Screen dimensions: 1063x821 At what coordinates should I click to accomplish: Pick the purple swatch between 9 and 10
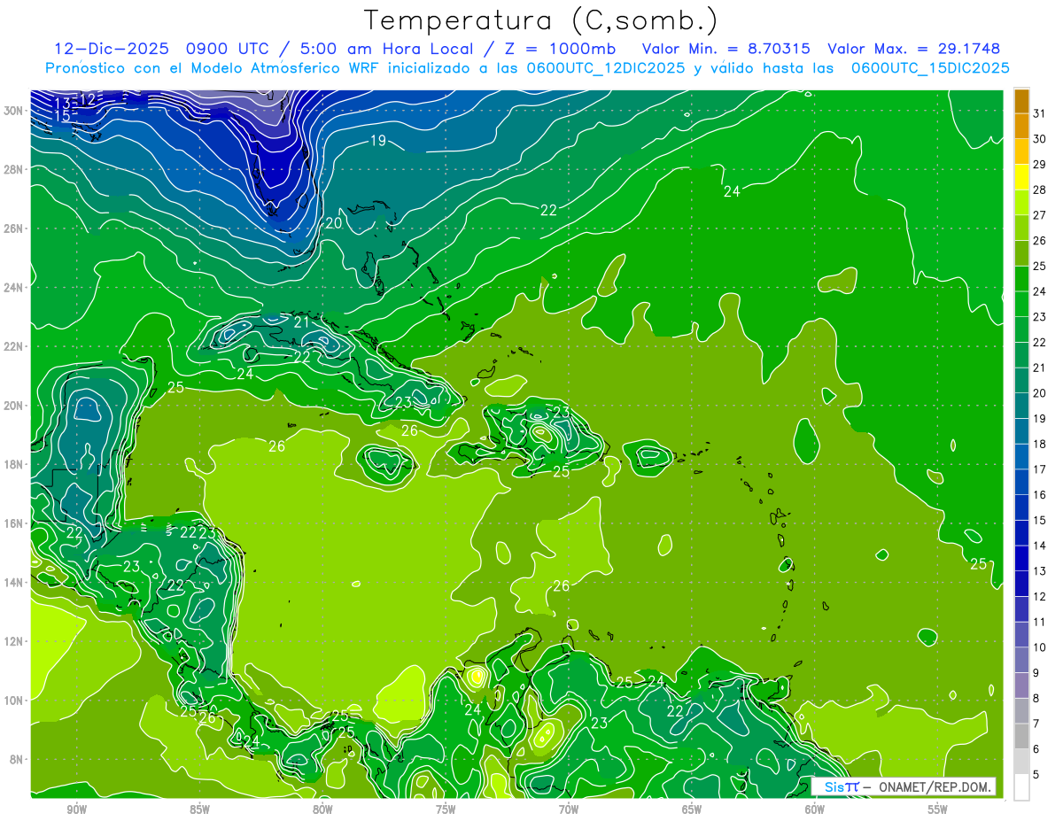pos(1021,660)
